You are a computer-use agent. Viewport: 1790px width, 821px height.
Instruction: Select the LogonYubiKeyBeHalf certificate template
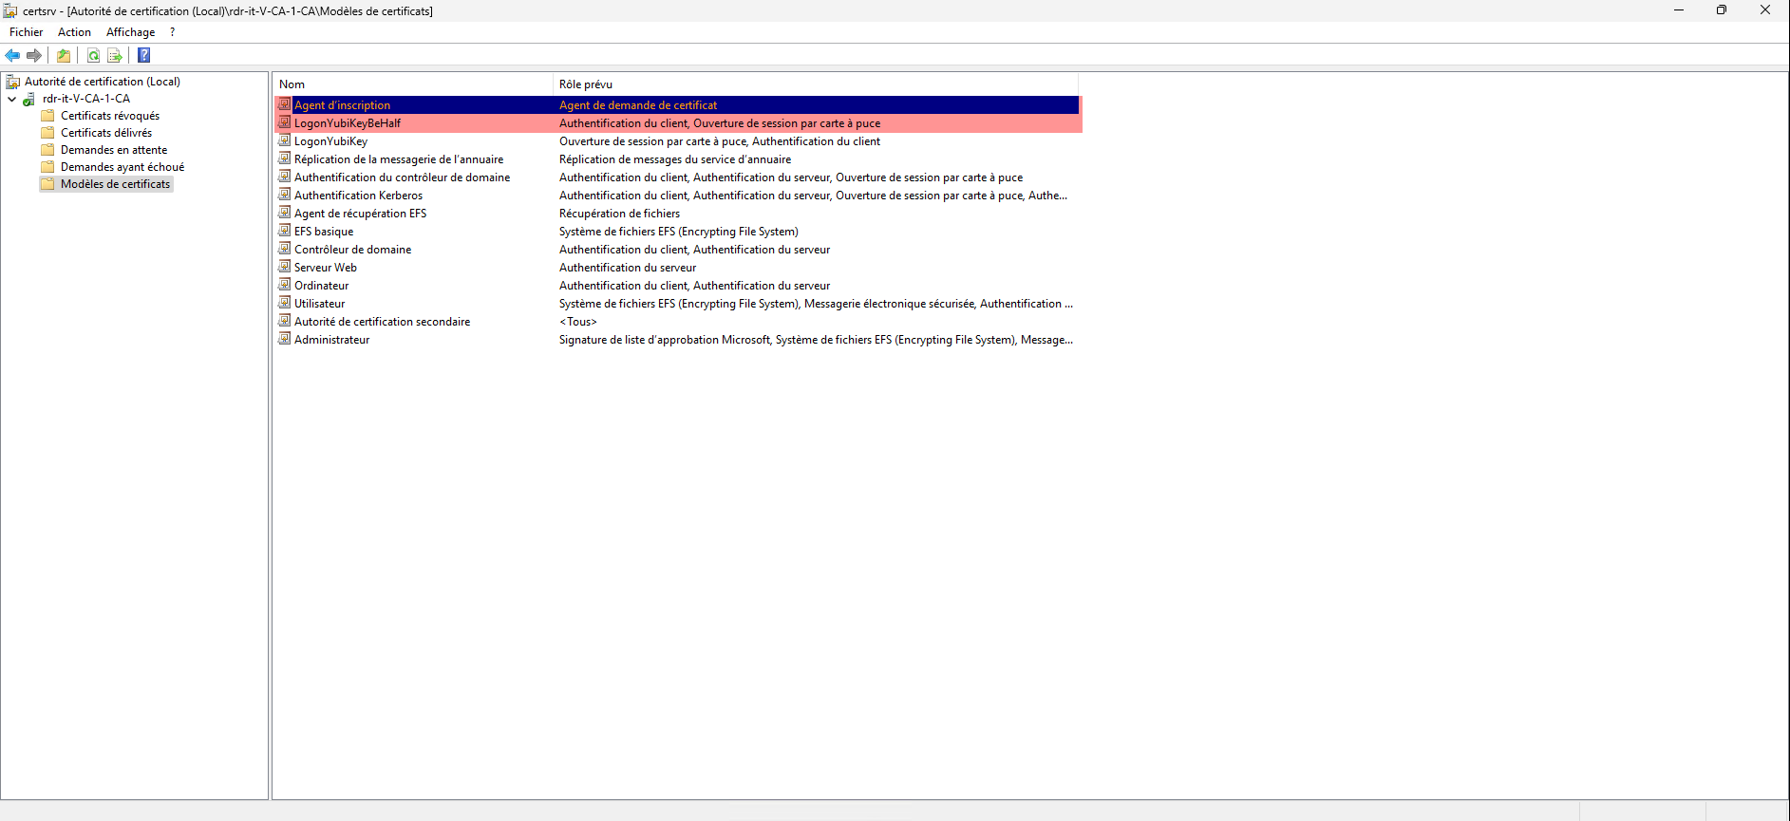coord(348,123)
